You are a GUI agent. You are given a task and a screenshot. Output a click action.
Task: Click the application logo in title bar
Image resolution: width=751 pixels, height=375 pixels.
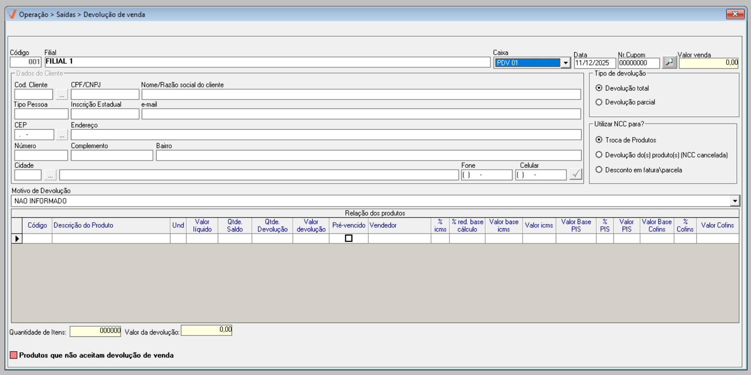click(12, 14)
